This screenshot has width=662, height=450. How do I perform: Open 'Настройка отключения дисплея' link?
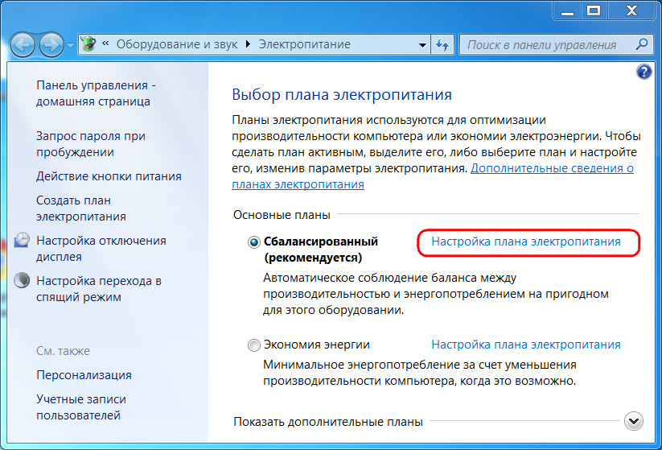(101, 249)
